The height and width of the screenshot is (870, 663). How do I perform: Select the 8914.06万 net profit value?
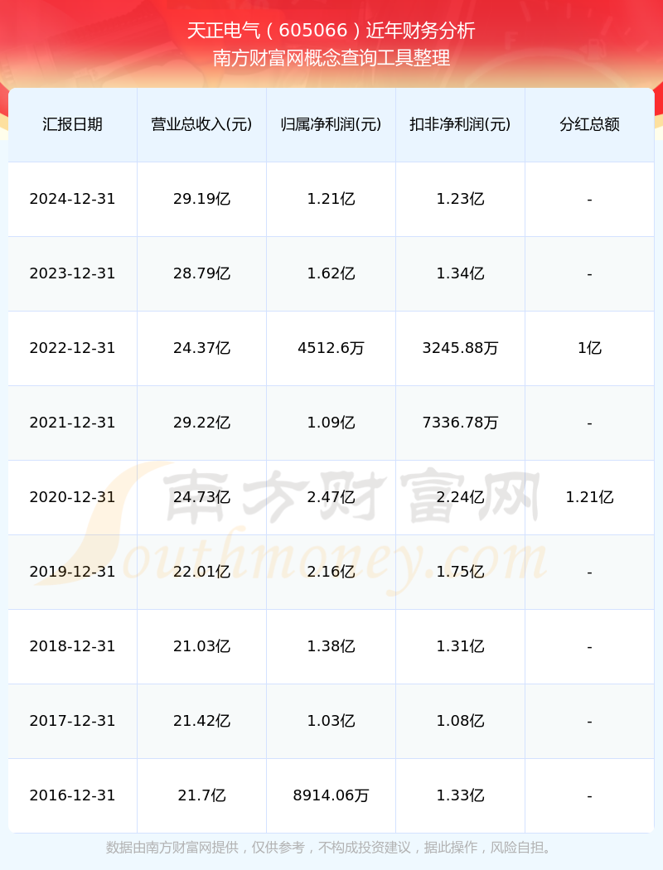click(331, 795)
